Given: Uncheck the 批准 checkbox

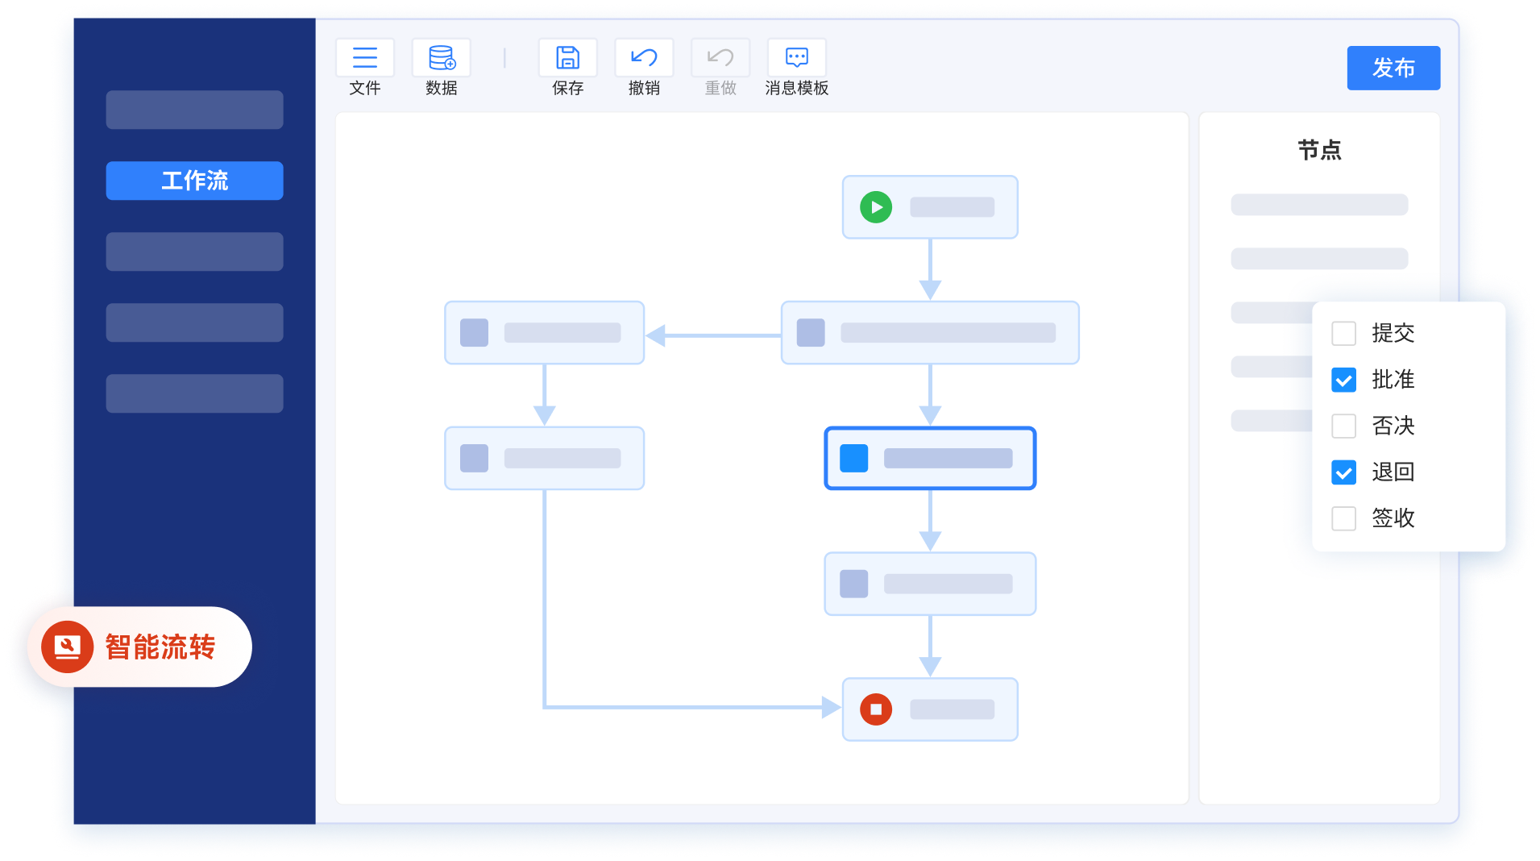Looking at the screenshot, I should tap(1343, 380).
